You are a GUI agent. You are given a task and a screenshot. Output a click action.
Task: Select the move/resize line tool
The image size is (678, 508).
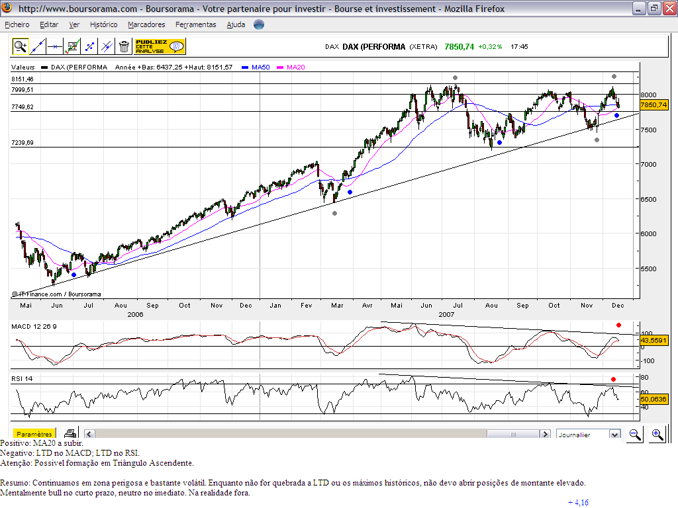click(x=89, y=46)
